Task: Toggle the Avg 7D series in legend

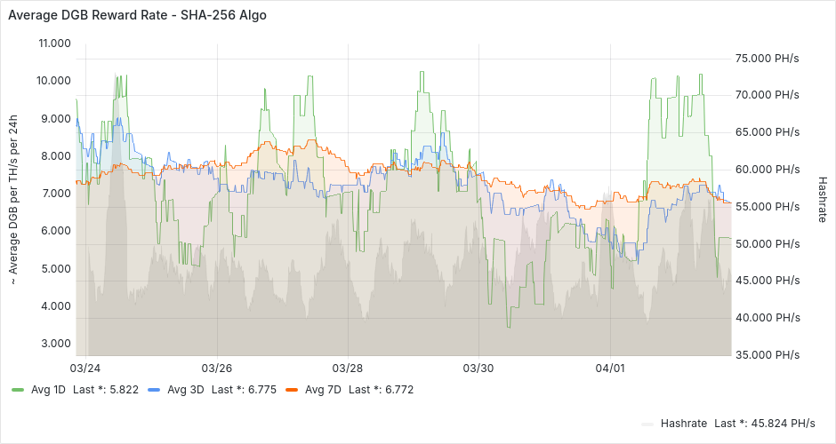Action: point(320,390)
